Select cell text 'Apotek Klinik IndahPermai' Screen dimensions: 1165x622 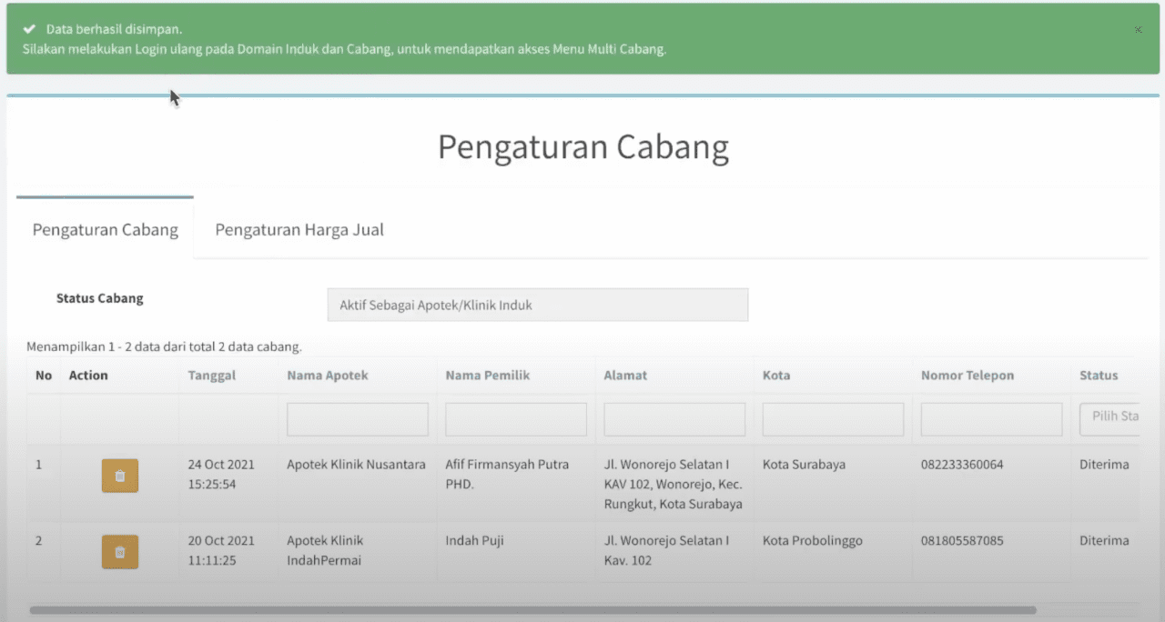[x=325, y=550]
